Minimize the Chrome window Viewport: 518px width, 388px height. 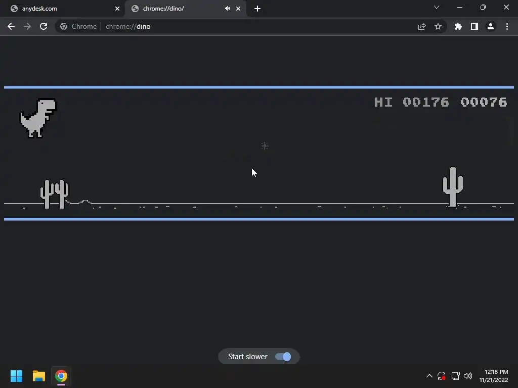click(x=459, y=7)
